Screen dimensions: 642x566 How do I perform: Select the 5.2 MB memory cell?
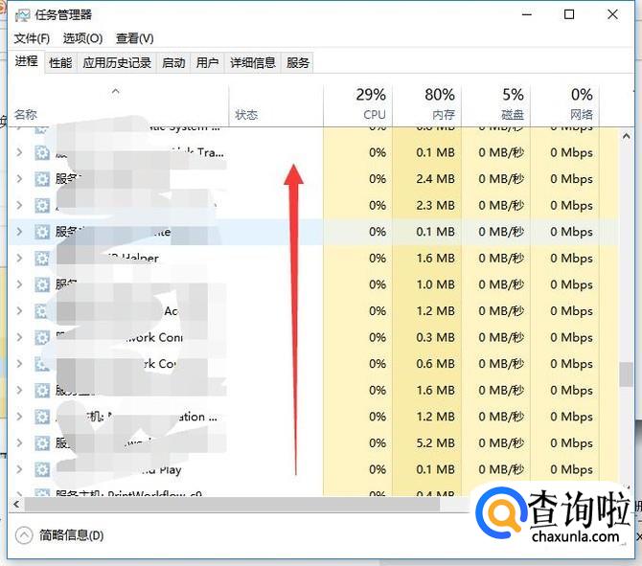426,442
